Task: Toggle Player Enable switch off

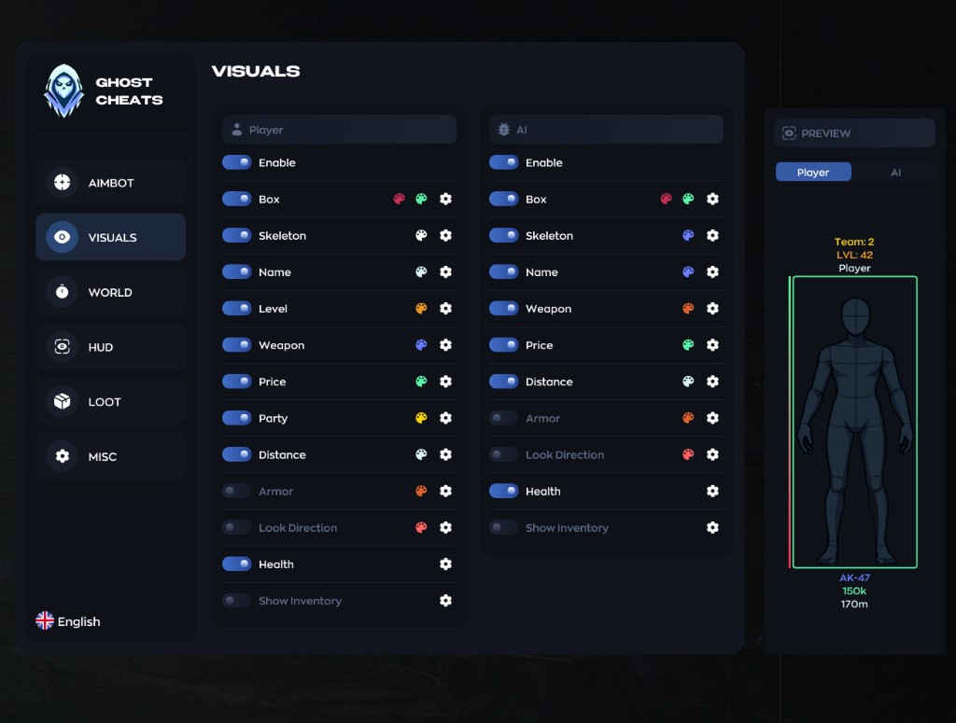Action: tap(237, 163)
